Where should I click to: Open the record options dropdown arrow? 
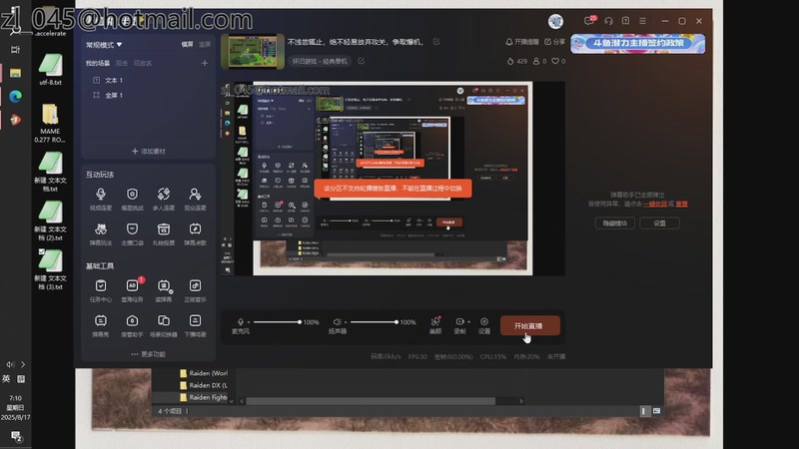click(x=468, y=321)
